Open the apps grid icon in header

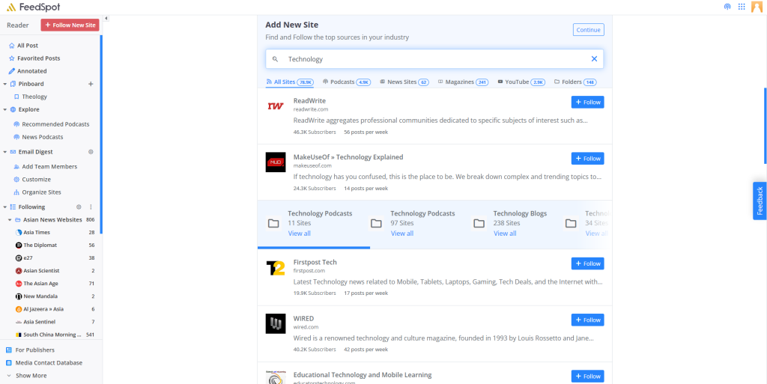tap(742, 7)
